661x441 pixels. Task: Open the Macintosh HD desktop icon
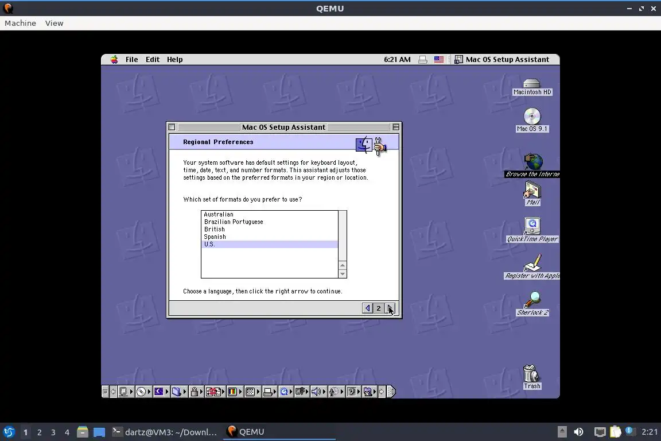[x=531, y=83]
